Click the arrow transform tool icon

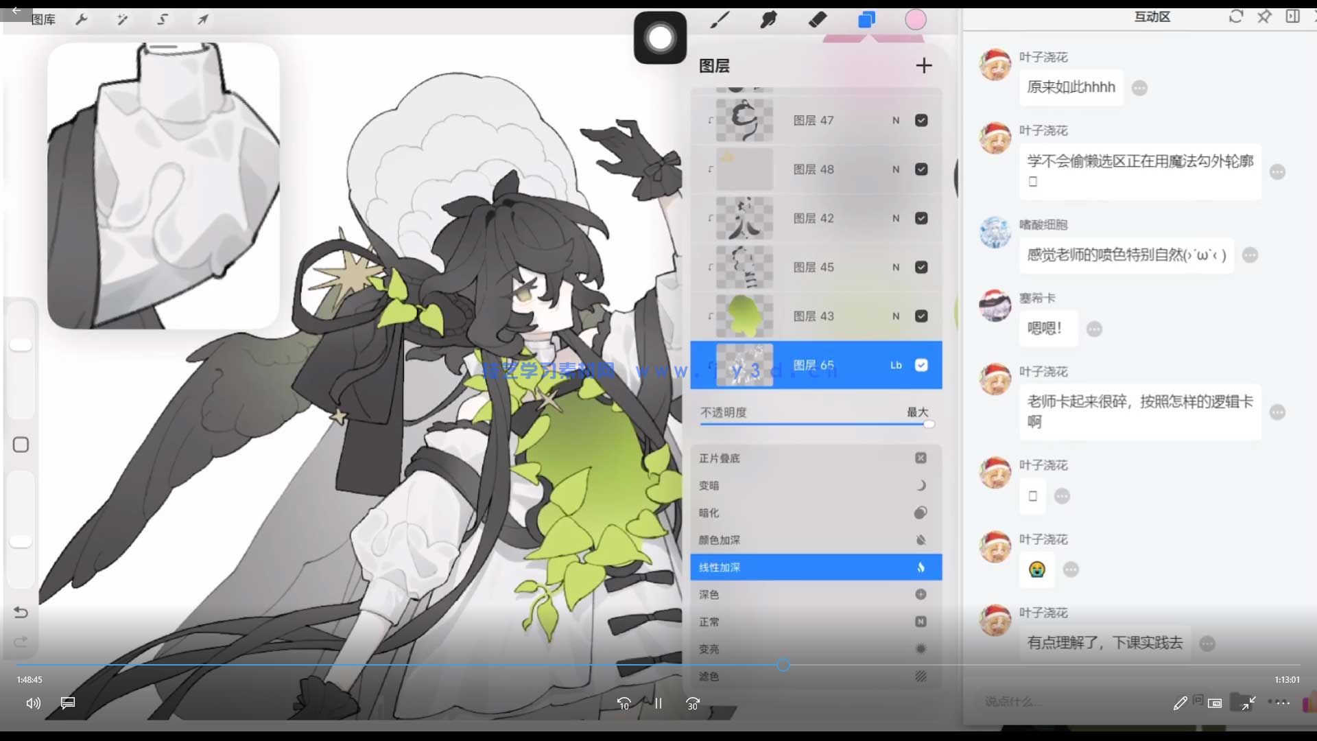click(x=203, y=20)
